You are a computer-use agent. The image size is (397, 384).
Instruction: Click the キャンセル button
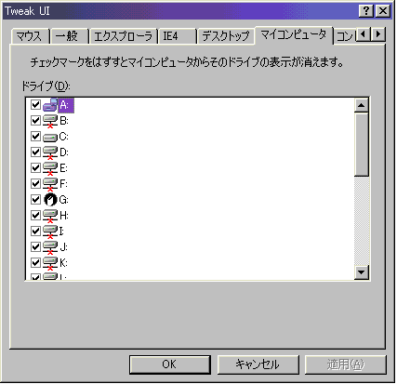click(258, 364)
